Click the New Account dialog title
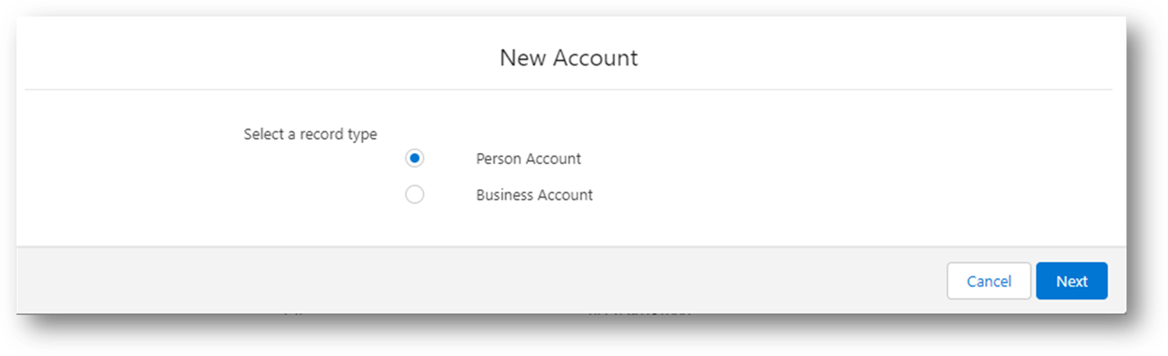 [569, 58]
